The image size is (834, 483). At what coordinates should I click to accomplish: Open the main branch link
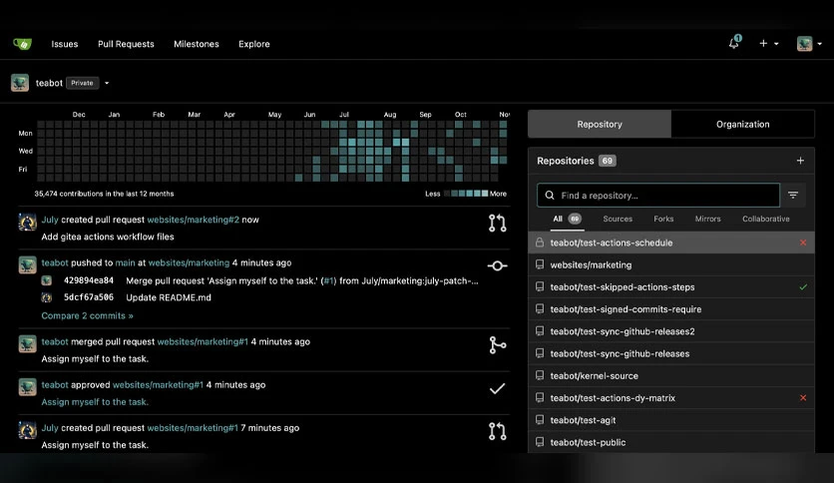125,262
